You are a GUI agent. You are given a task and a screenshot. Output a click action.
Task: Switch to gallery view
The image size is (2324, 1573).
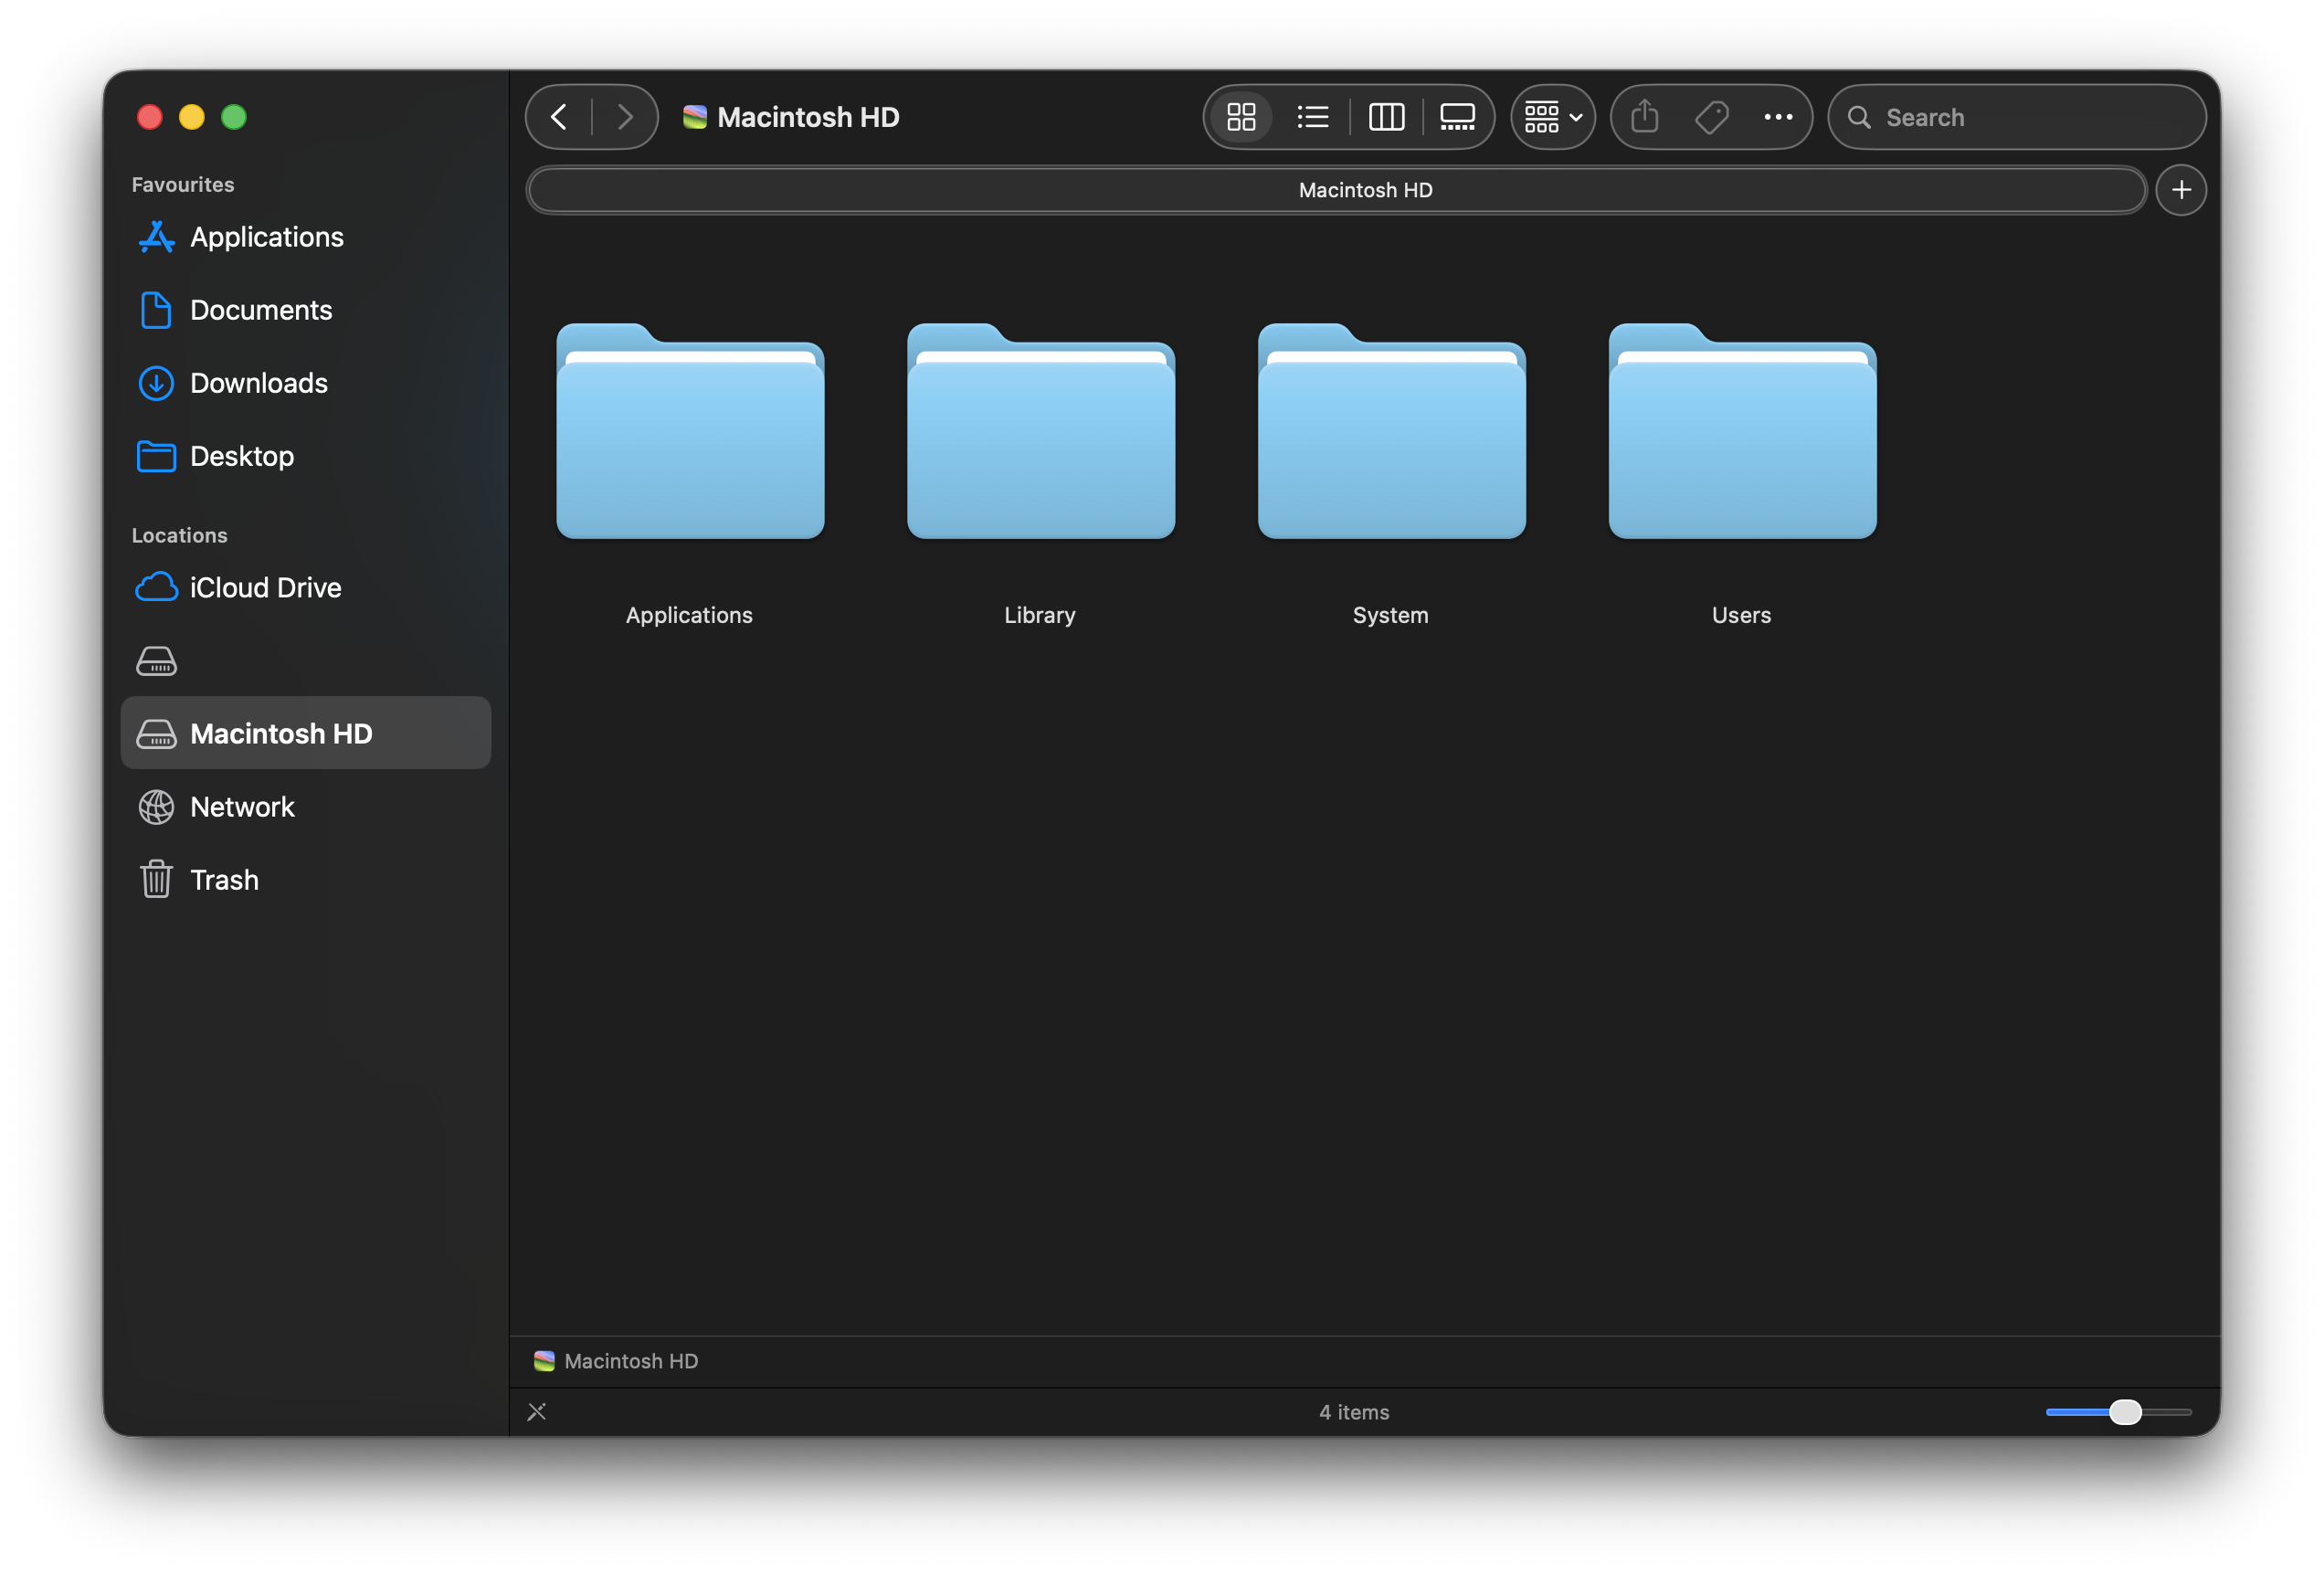(x=1457, y=117)
